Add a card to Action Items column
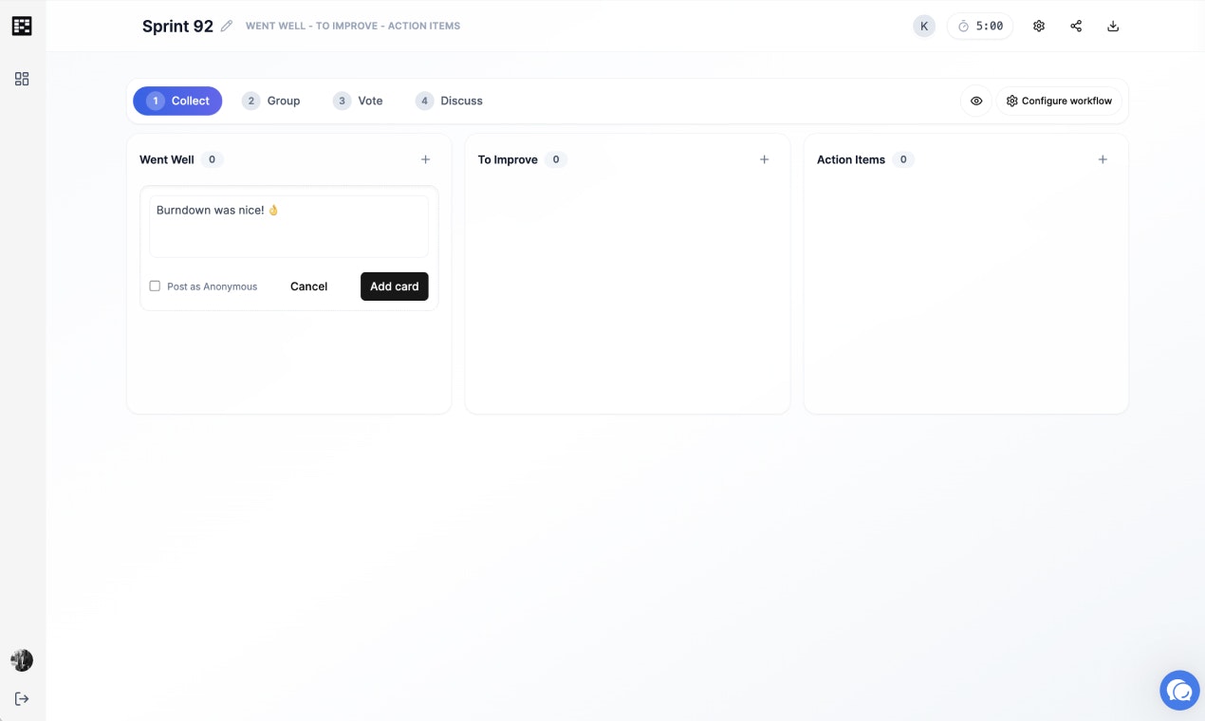The height and width of the screenshot is (721, 1205). click(x=1103, y=159)
